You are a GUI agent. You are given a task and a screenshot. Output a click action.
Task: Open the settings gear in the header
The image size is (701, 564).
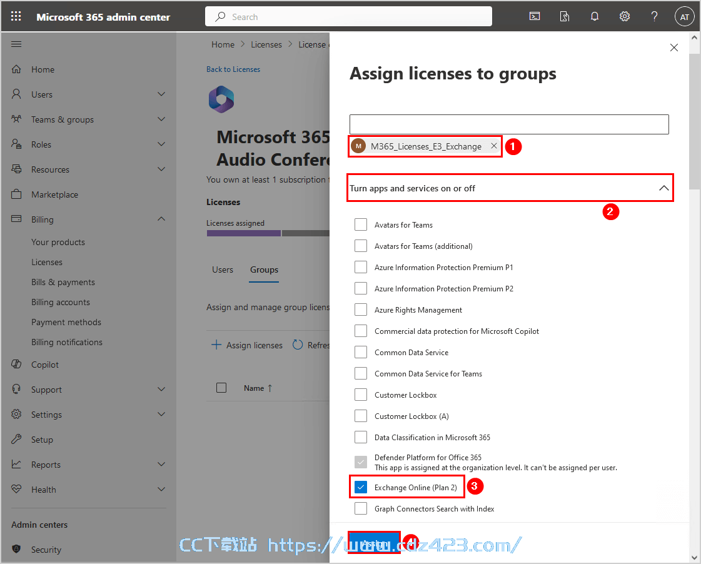[x=625, y=16]
